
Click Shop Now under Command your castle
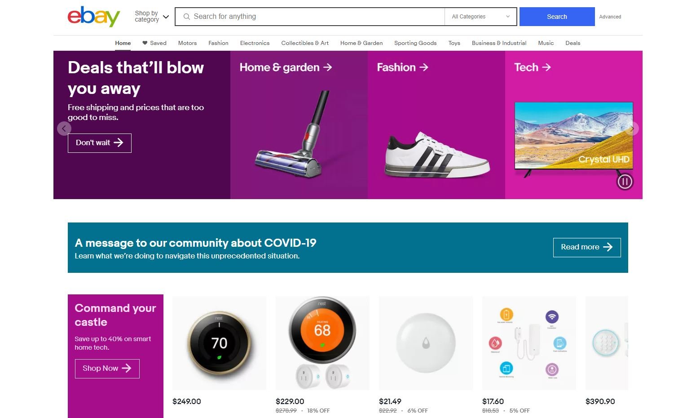(106, 368)
